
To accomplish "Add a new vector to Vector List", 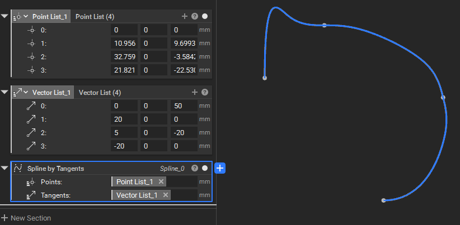I will (x=195, y=92).
